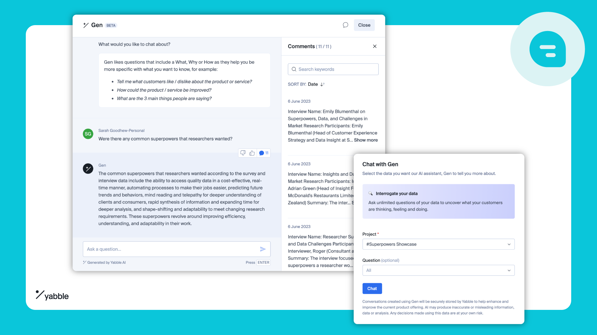Select the Interrogate your data card
This screenshot has height=335, width=597.
point(438,201)
